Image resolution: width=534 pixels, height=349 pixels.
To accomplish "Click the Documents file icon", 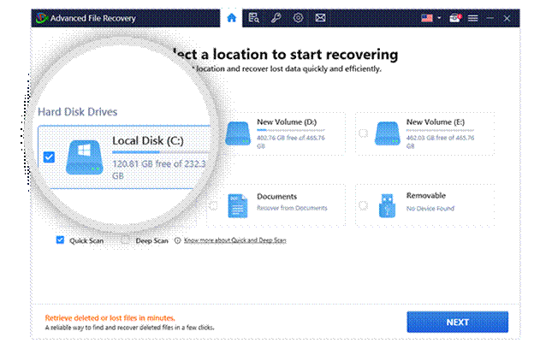I will 237,205.
